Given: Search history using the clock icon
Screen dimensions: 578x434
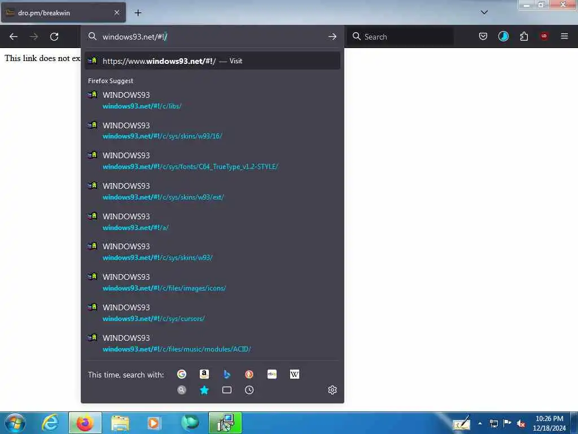Looking at the screenshot, I should [x=249, y=390].
